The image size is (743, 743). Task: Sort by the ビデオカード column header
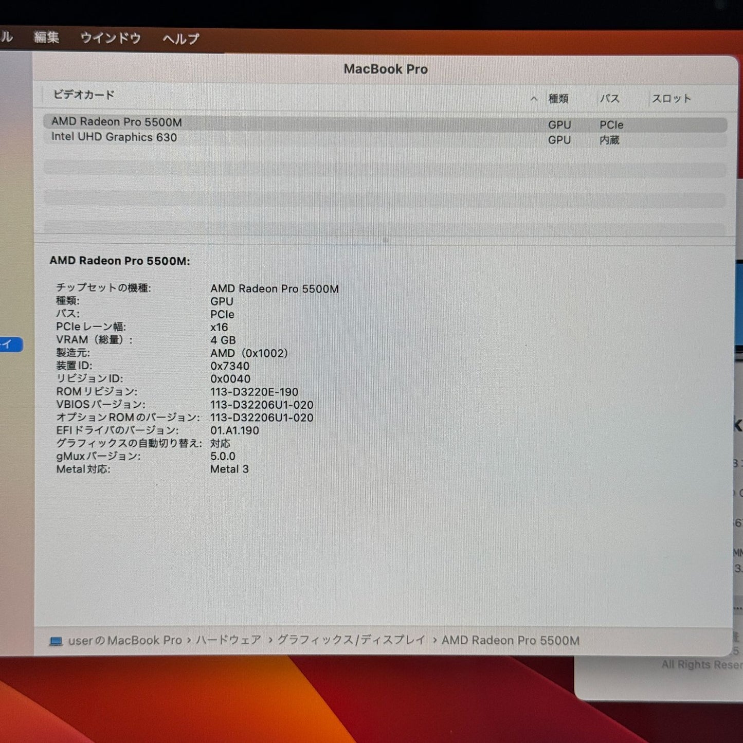point(84,95)
